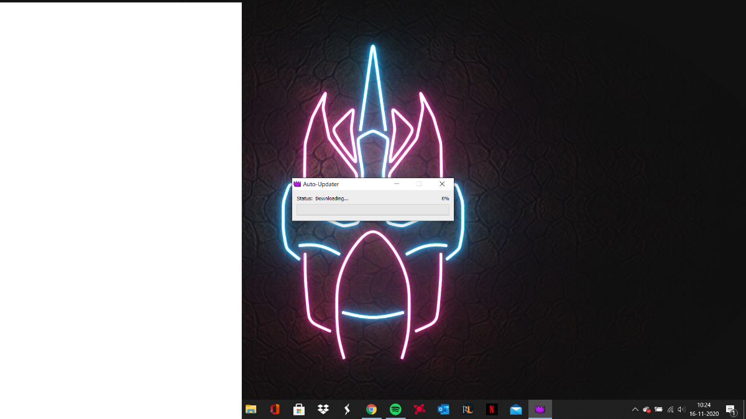
Task: Click the purple crown taskbar icon
Action: point(540,409)
